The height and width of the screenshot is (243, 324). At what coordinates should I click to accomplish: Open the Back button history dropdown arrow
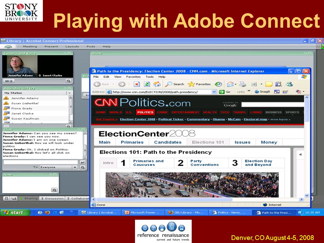point(113,84)
